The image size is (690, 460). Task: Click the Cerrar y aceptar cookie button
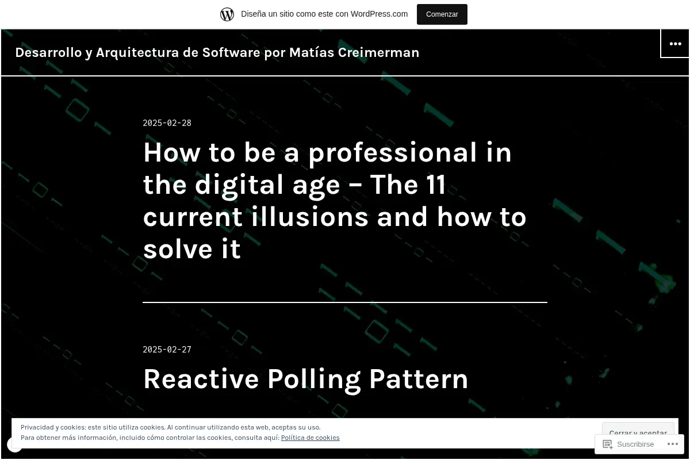pyautogui.click(x=638, y=430)
